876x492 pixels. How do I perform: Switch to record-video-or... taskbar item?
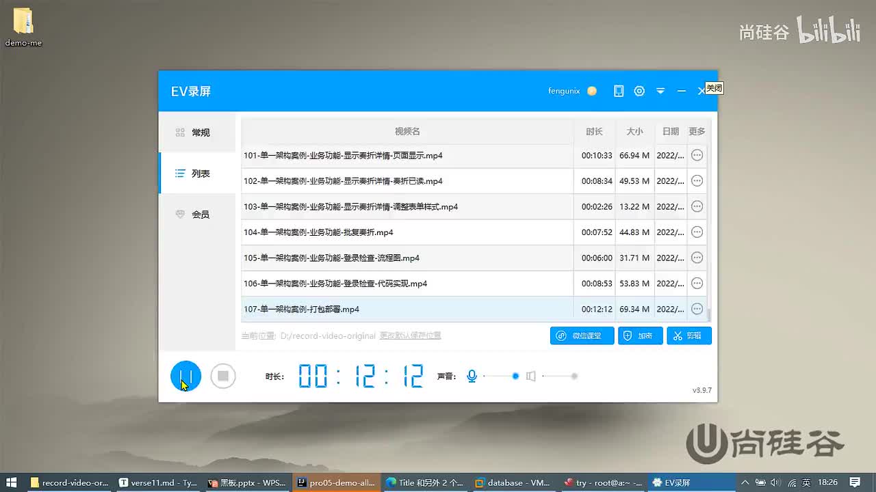pyautogui.click(x=69, y=482)
